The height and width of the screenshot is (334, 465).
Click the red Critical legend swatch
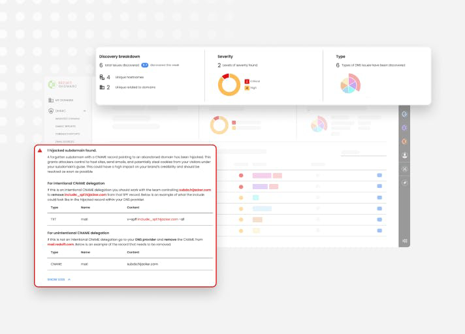[x=247, y=81]
